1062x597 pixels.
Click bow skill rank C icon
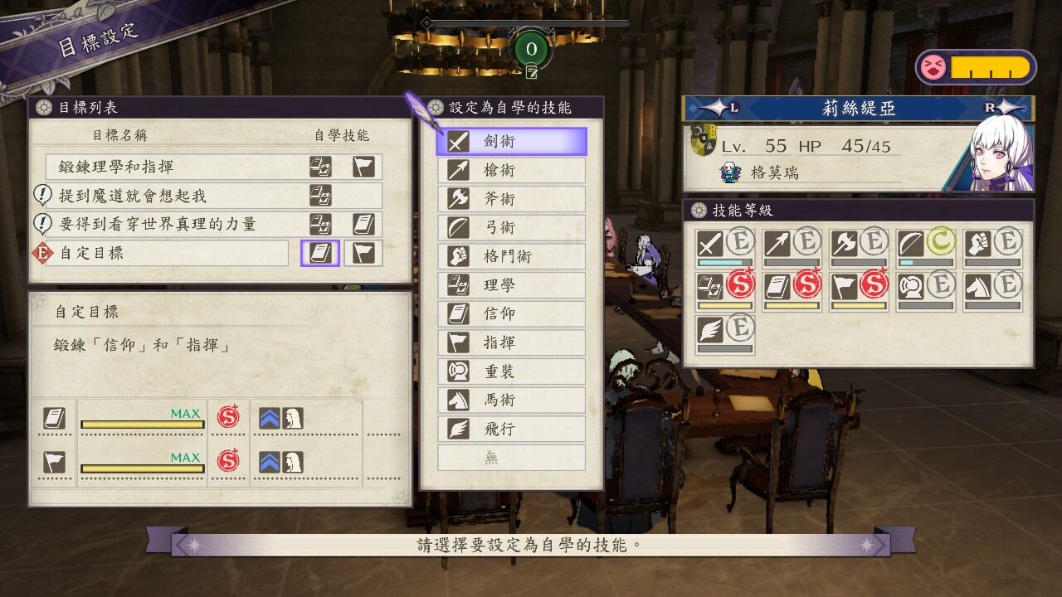(x=942, y=242)
